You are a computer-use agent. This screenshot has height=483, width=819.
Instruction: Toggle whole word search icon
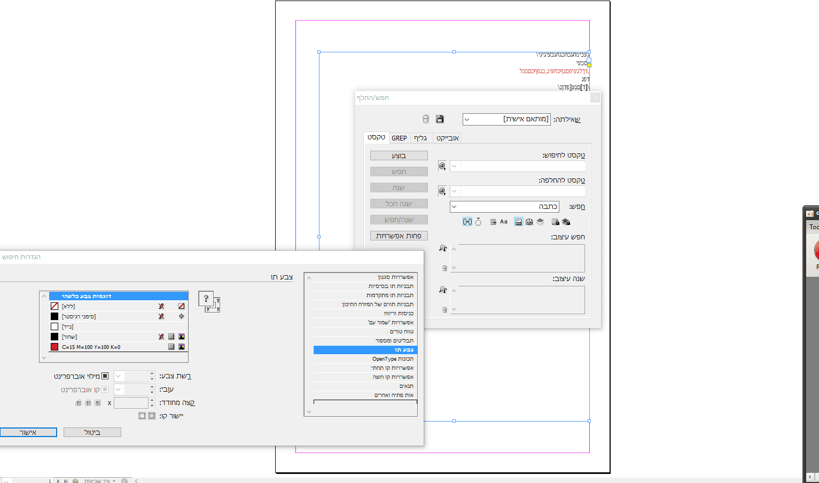(493, 222)
